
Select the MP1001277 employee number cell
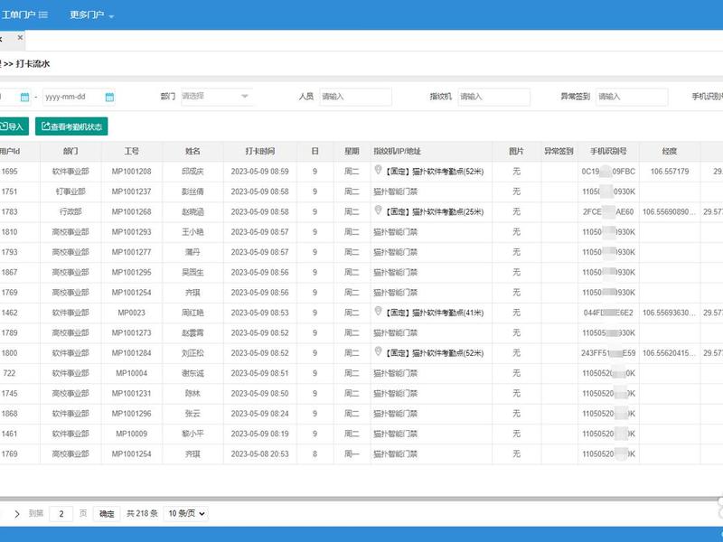click(131, 252)
